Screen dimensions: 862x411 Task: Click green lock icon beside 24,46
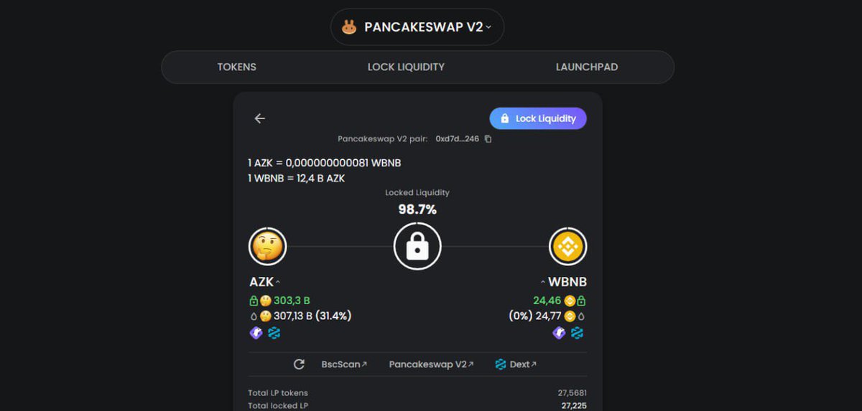click(582, 301)
